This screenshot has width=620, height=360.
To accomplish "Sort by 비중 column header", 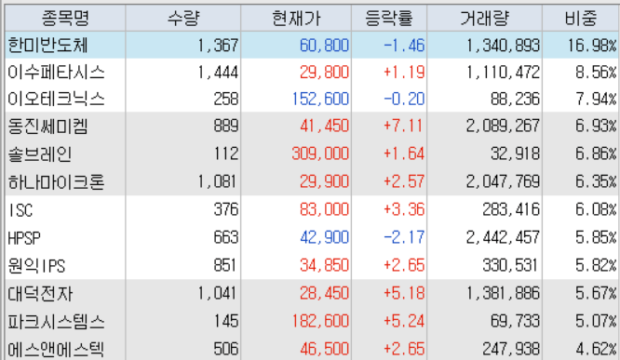I will coord(581,19).
